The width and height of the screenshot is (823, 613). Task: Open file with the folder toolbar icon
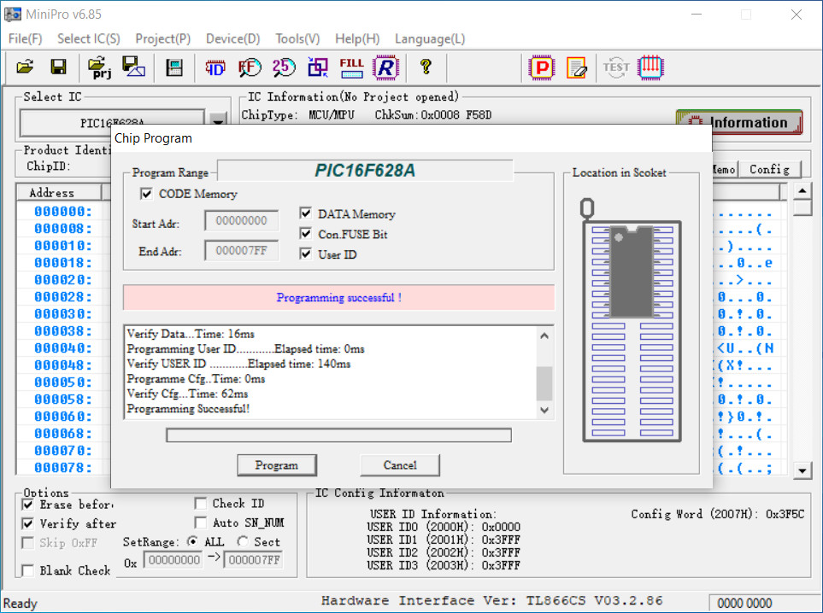(24, 67)
